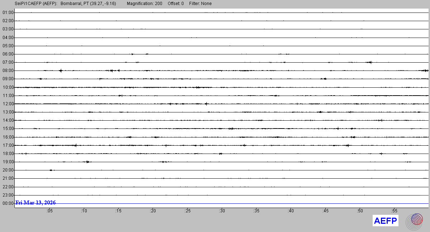Click the :05 minute axis marker

click(x=49, y=211)
